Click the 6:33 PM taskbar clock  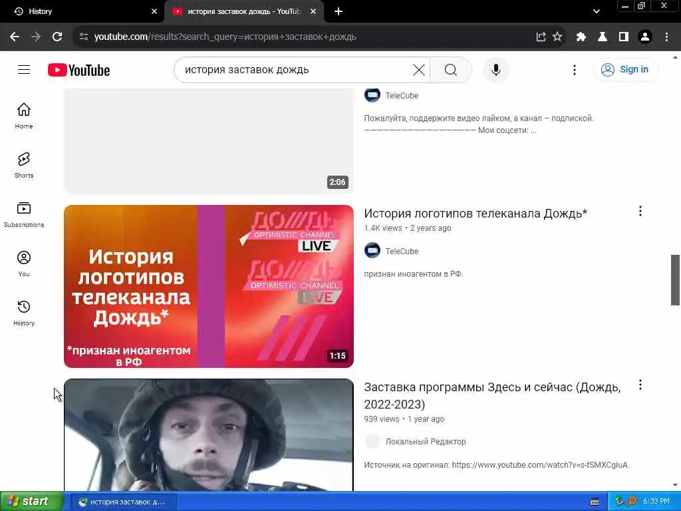click(x=656, y=502)
